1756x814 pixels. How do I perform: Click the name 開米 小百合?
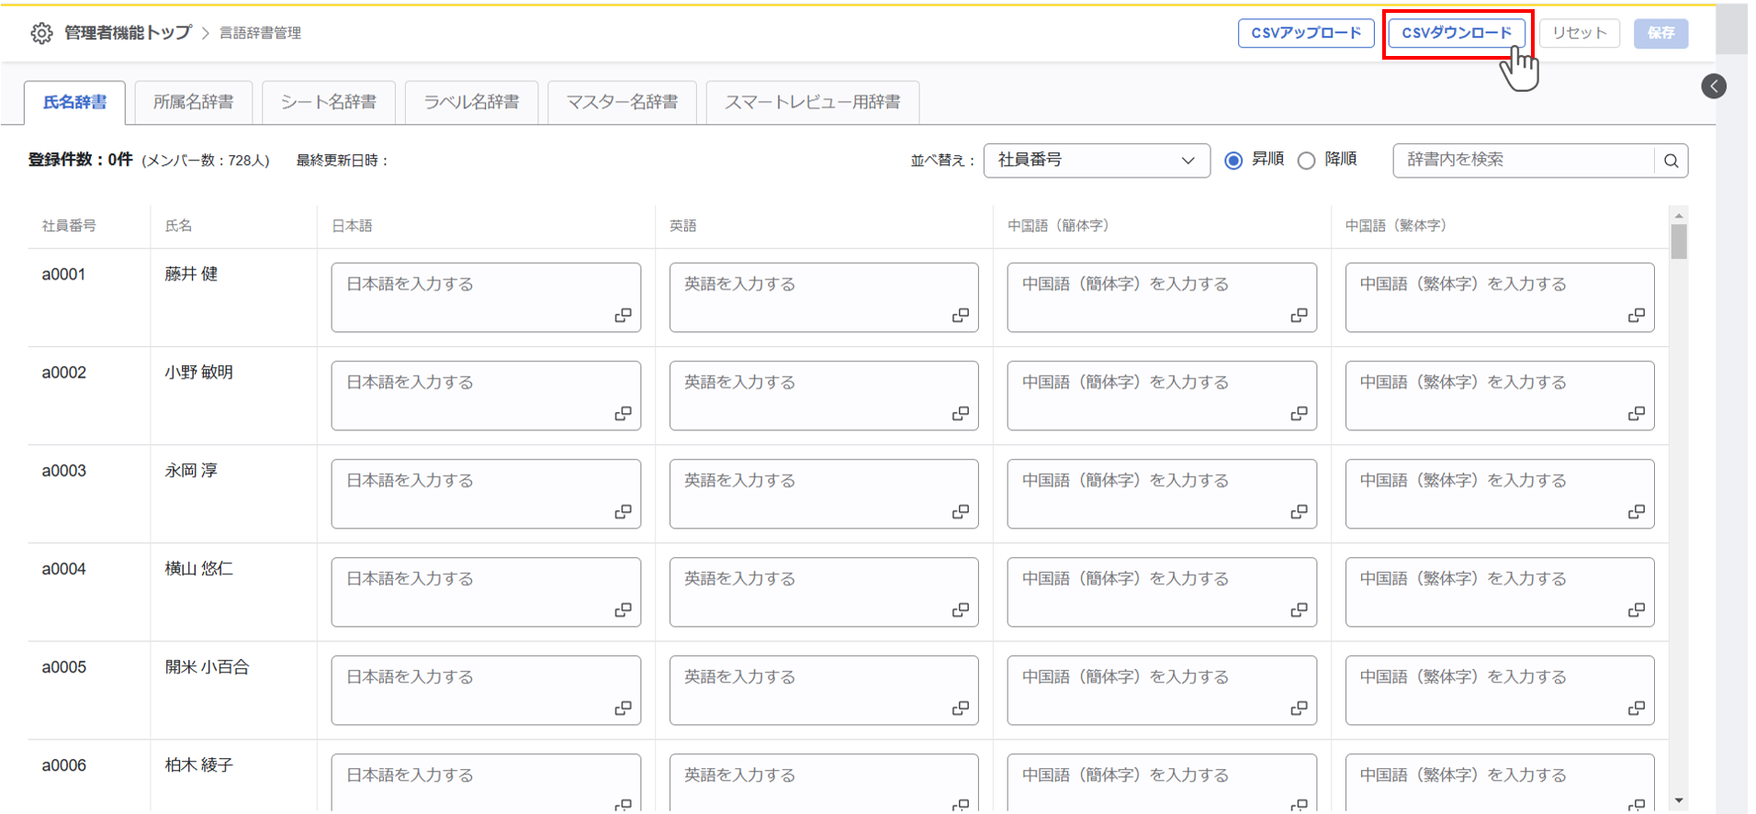pyautogui.click(x=208, y=667)
